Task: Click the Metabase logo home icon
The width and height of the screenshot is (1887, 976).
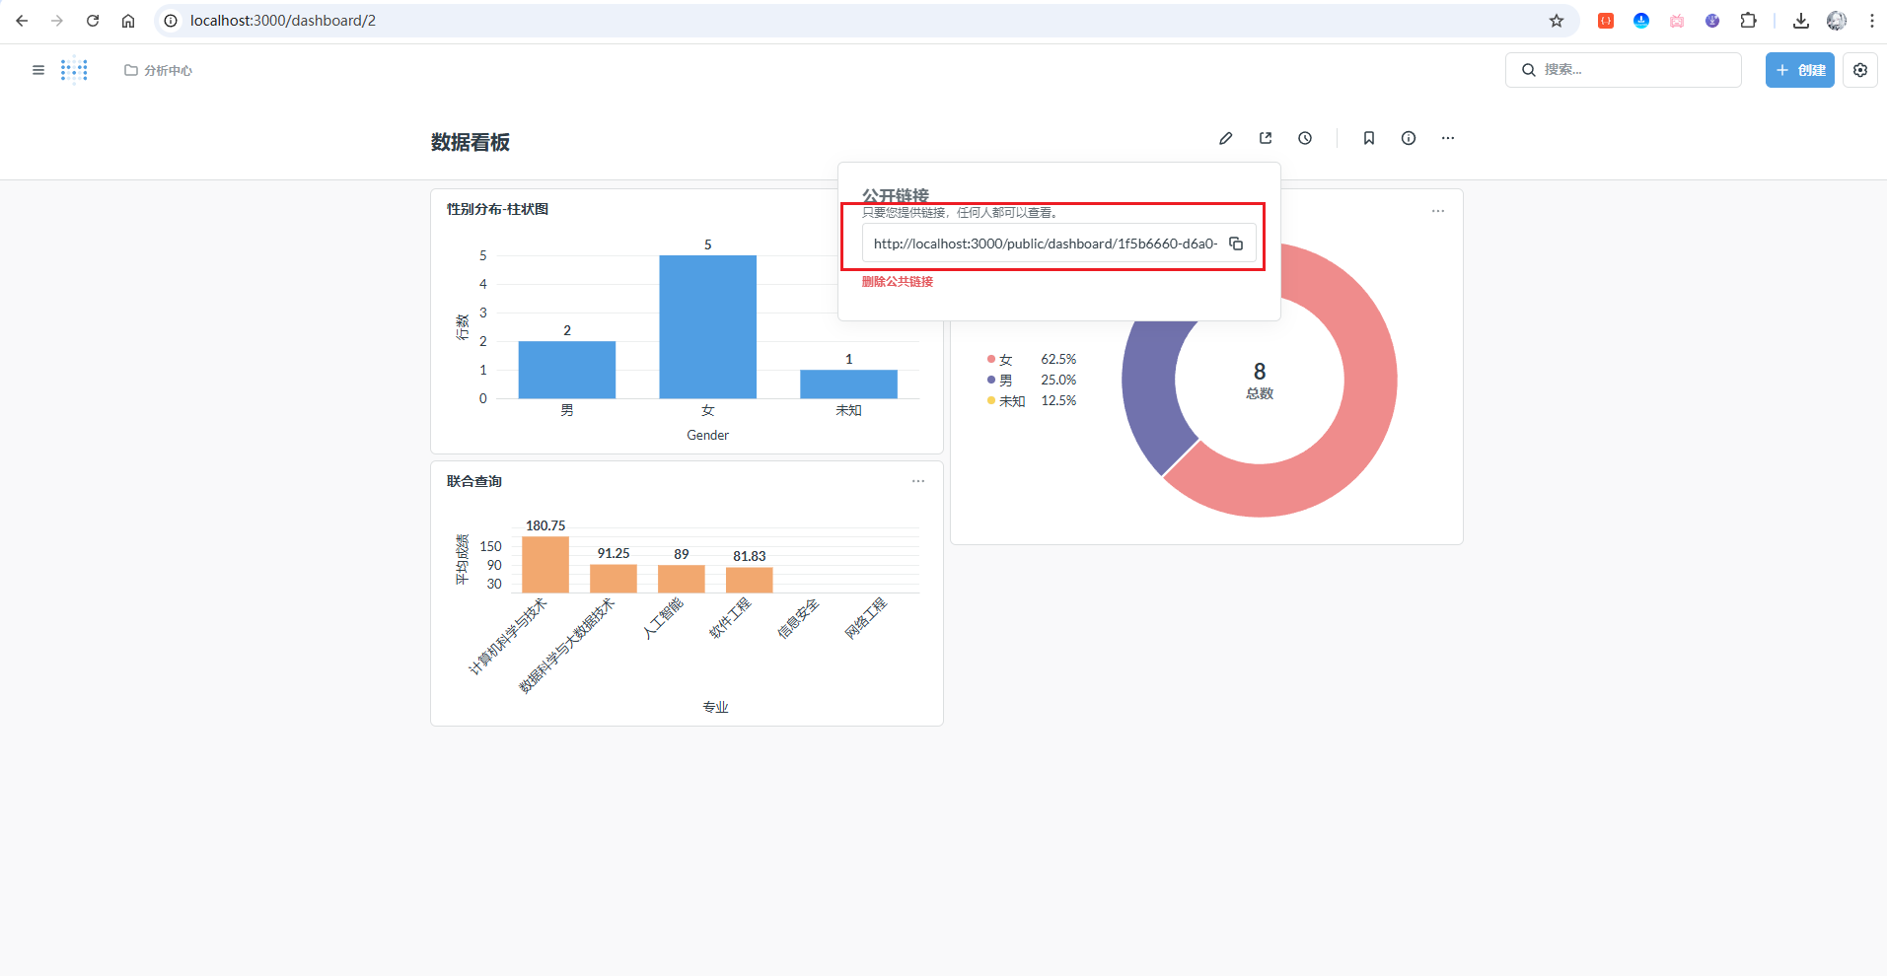Action: tap(74, 70)
